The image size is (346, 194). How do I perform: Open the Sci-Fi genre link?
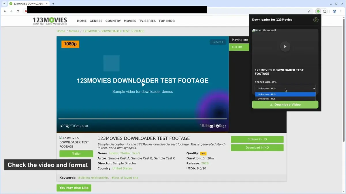click(136, 153)
